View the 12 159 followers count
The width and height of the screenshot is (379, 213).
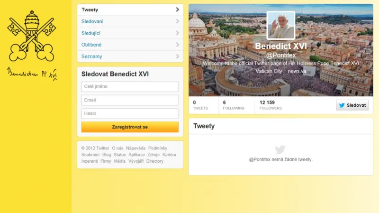[271, 105]
